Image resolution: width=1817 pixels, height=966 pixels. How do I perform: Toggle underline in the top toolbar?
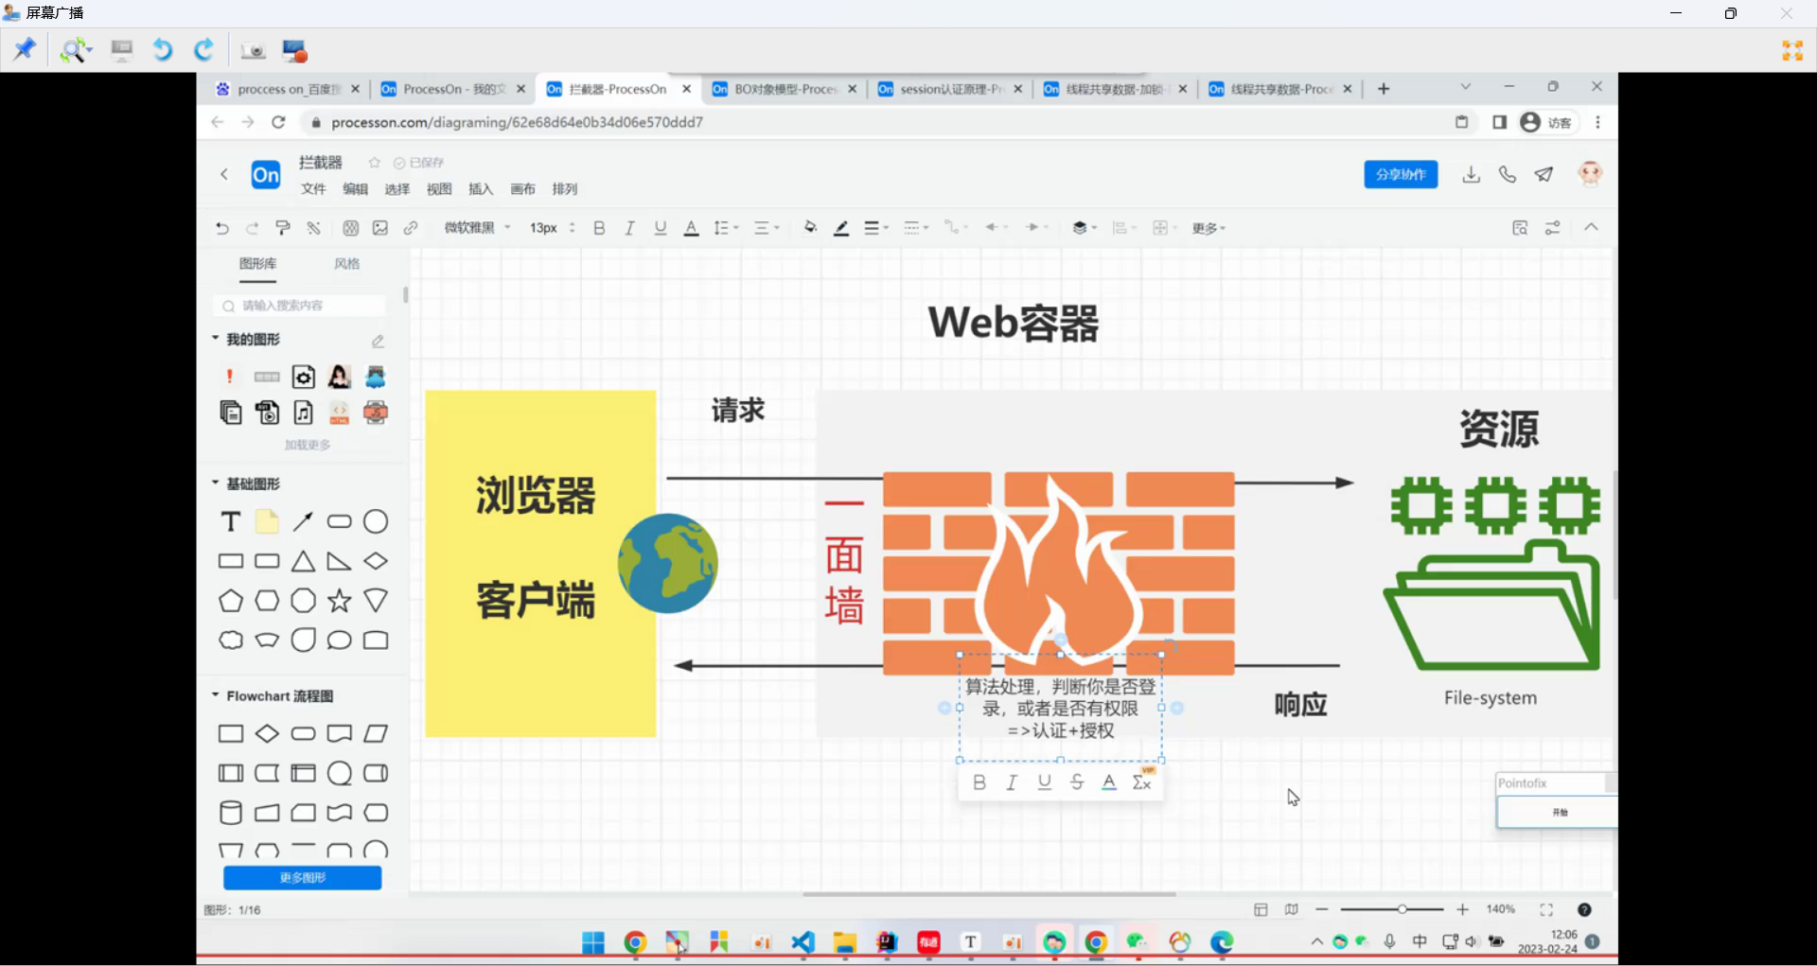tap(661, 228)
